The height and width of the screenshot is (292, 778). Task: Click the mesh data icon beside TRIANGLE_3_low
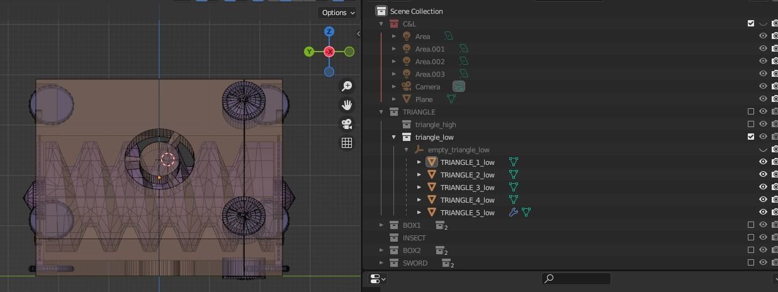[x=514, y=187]
